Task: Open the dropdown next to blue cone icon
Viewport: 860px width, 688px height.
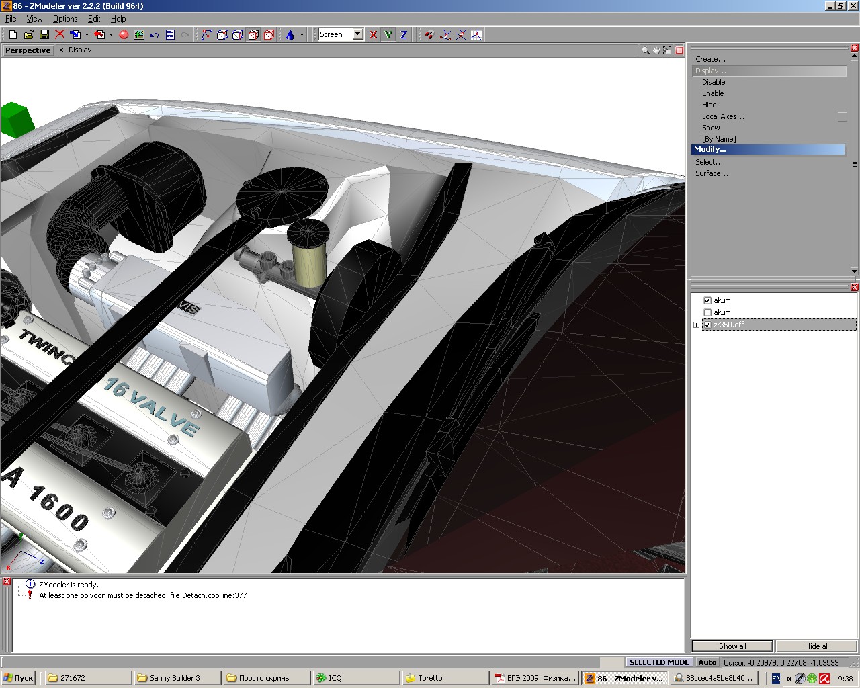Action: click(302, 34)
